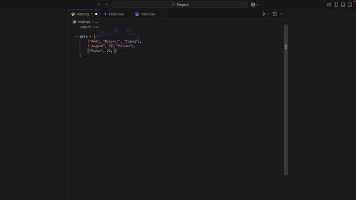Toggle the bottom panel
The width and height of the screenshot is (356, 200).
tap(343, 4)
